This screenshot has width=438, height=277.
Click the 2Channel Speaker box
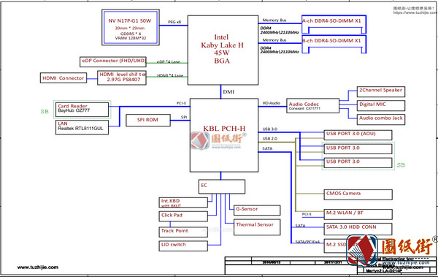(381, 92)
